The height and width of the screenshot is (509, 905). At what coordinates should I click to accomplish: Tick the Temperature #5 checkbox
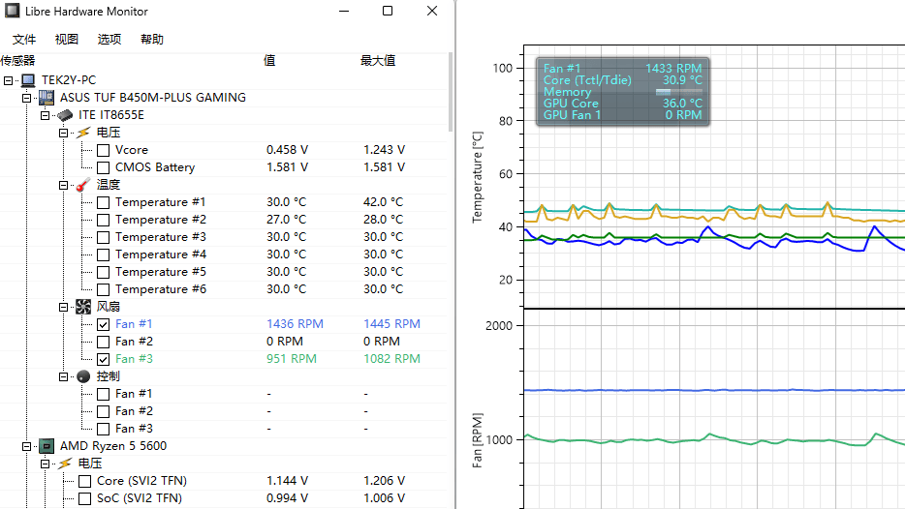[x=104, y=272]
